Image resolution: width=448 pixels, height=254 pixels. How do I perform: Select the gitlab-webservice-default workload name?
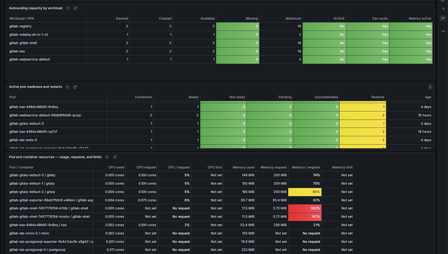click(x=30, y=59)
